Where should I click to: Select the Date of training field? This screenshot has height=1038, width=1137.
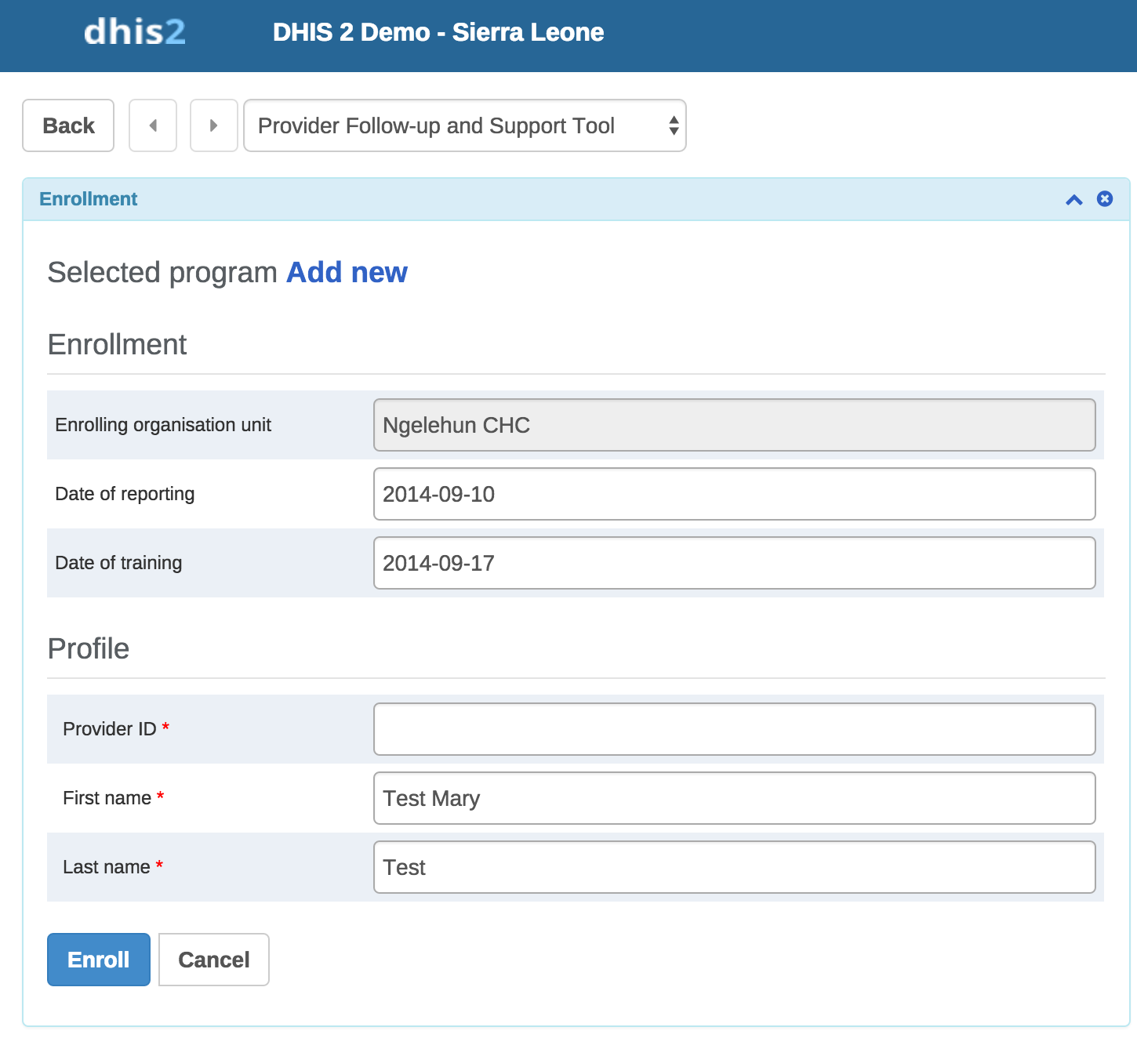[734, 563]
